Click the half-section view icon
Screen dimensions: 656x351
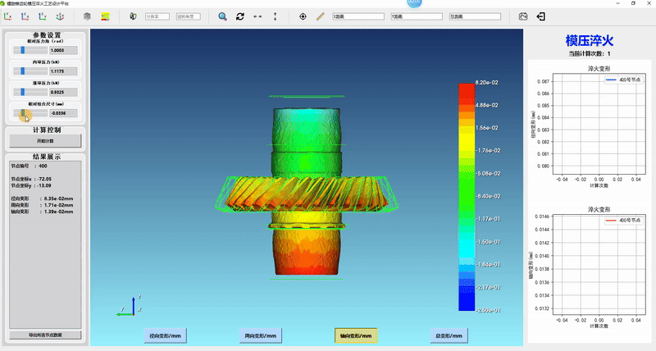point(134,16)
